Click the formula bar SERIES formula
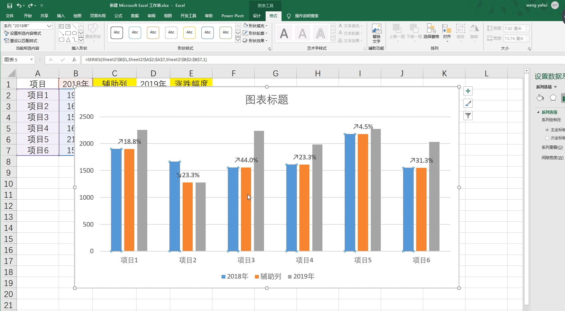Viewport: 565px width, 311px height. pyautogui.click(x=146, y=59)
